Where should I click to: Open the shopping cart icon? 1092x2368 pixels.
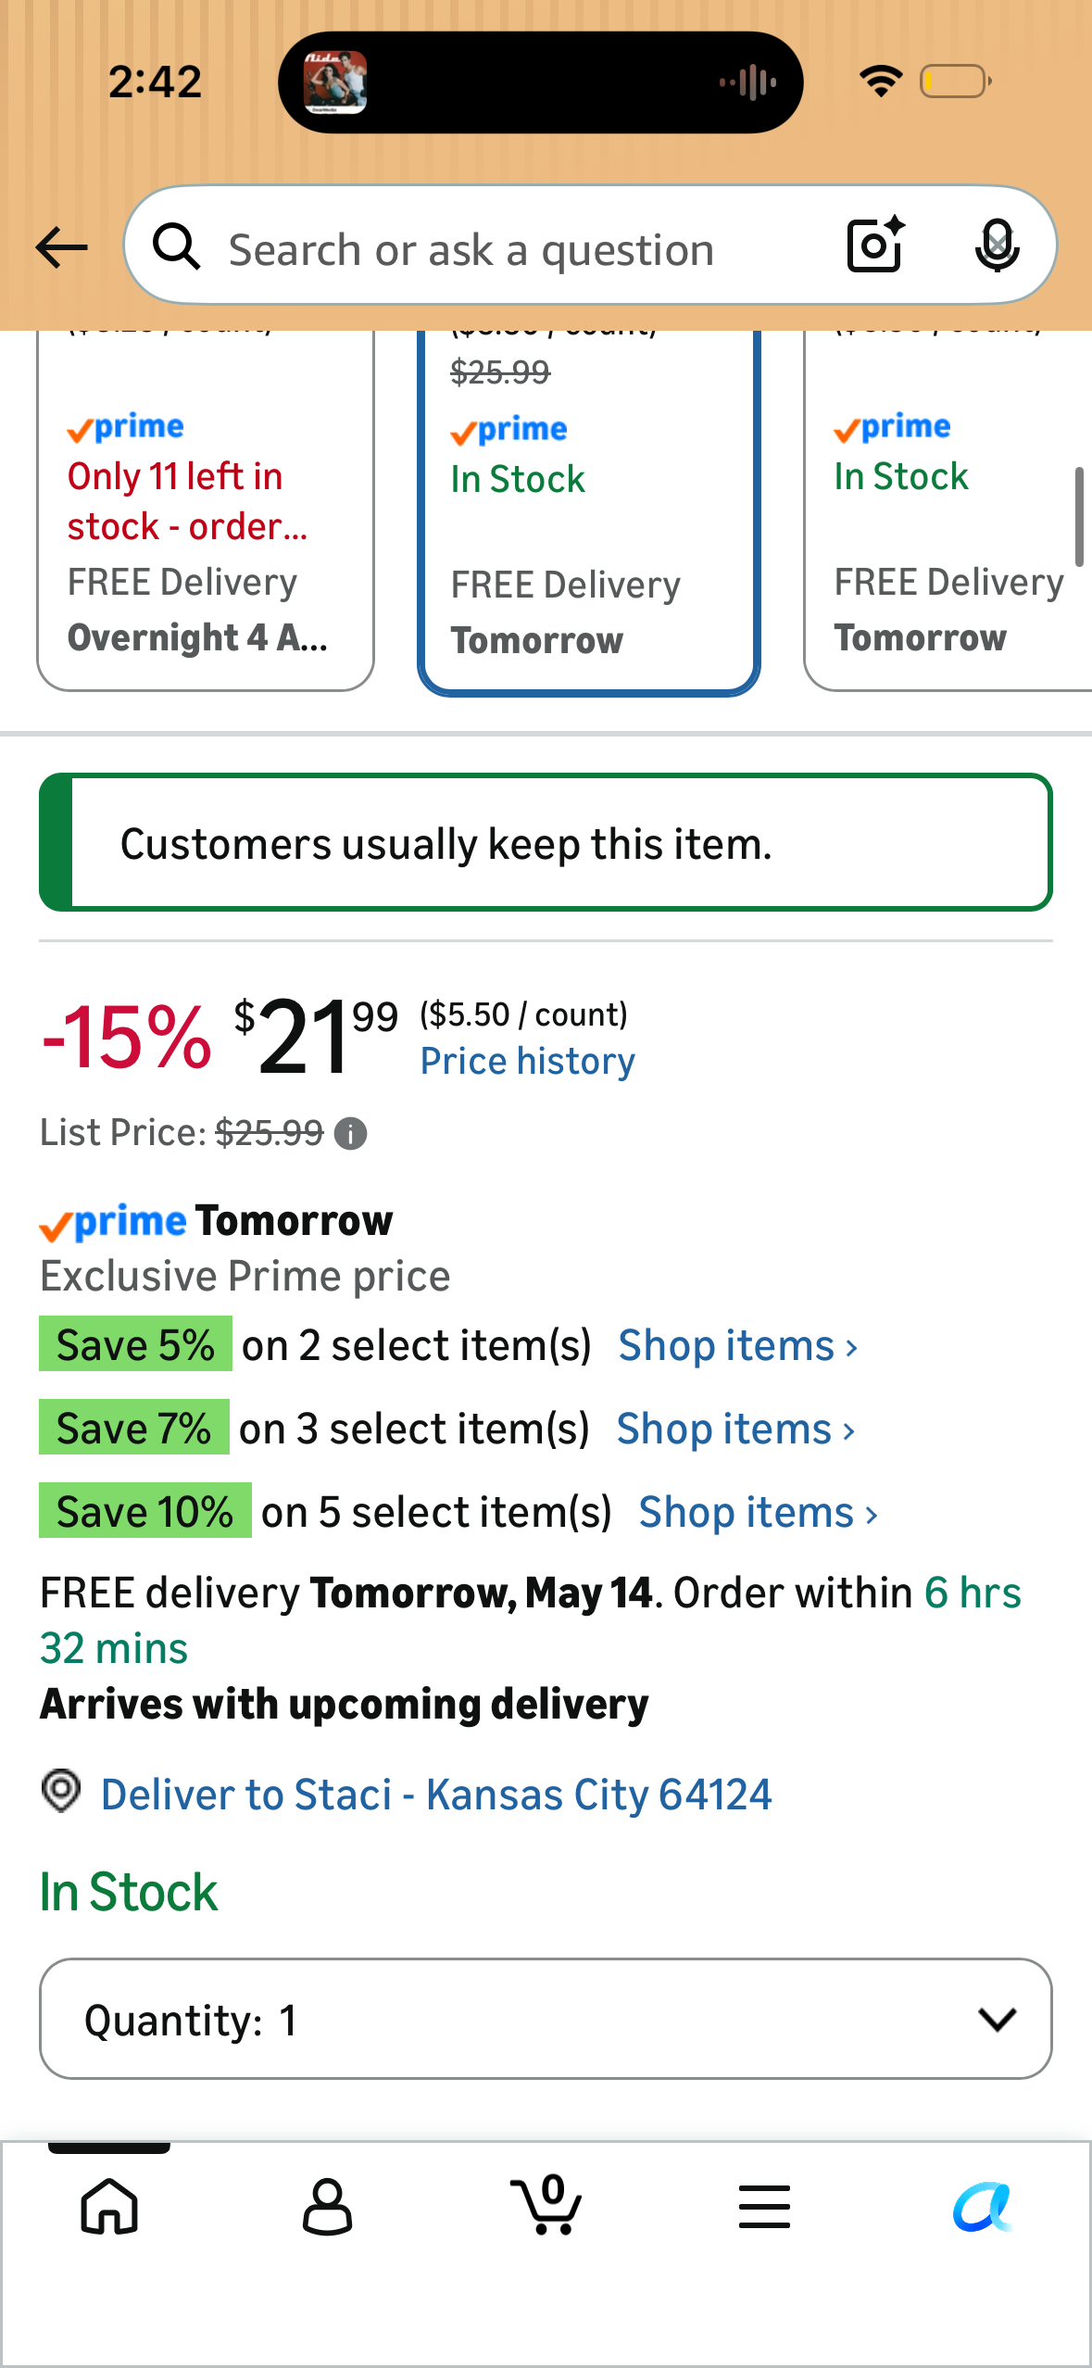pyautogui.click(x=546, y=2204)
